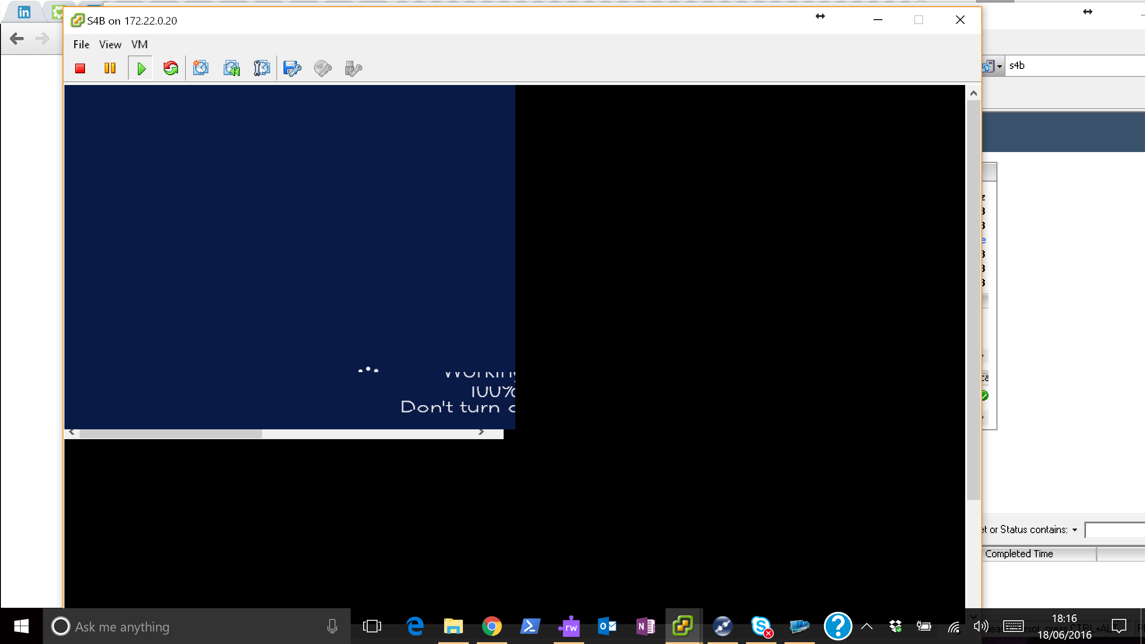Edit the virtual machine settings
The height and width of the screenshot is (644, 1145).
[x=292, y=68]
